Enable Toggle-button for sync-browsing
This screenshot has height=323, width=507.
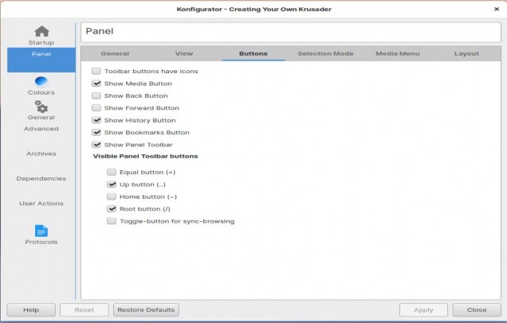point(112,221)
